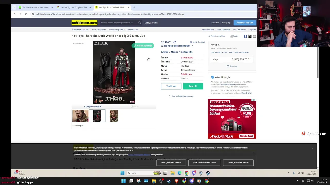
Task: Open Task View in the outer taskbar
Action: coord(131,181)
